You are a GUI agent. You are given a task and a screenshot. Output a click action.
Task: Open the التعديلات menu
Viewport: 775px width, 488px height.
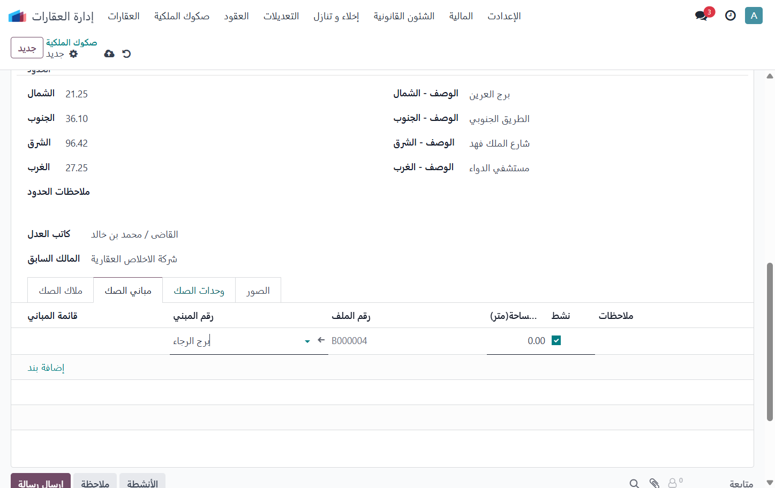pyautogui.click(x=281, y=16)
